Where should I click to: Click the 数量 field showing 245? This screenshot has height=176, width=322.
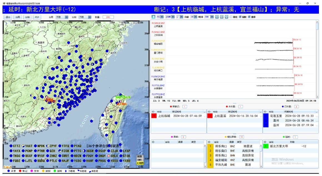(x=108, y=17)
